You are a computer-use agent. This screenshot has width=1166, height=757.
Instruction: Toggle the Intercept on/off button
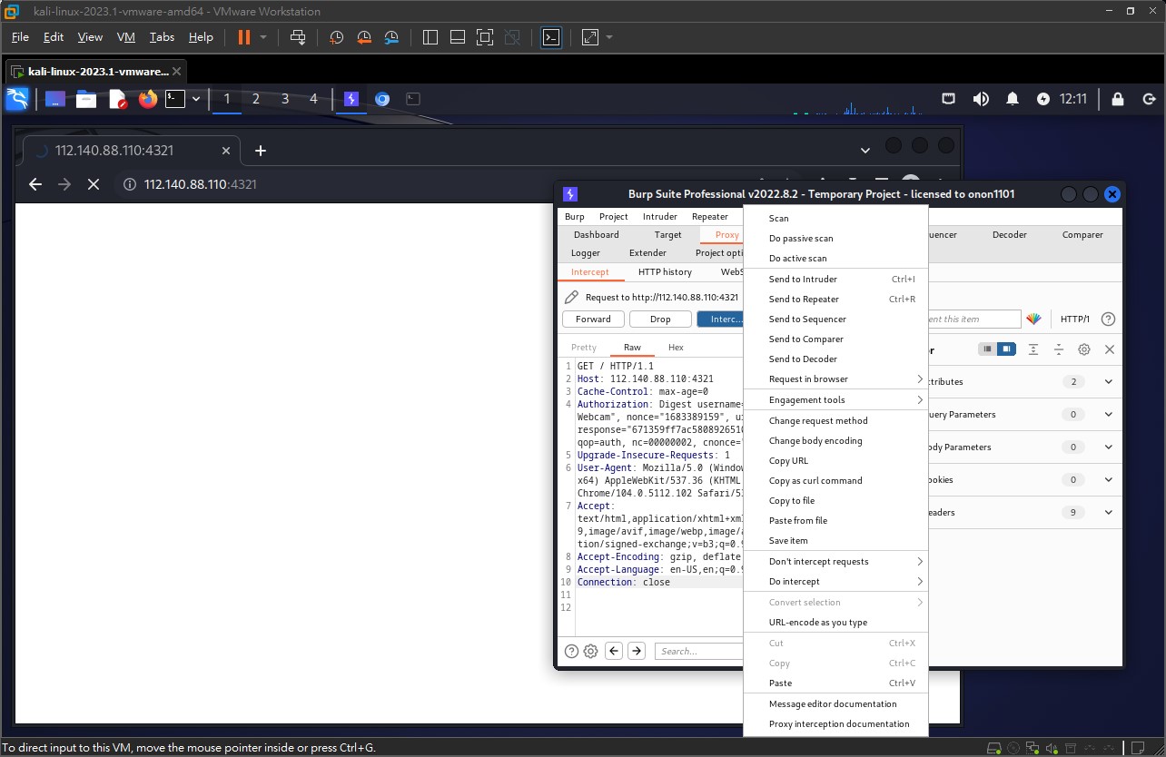point(720,320)
